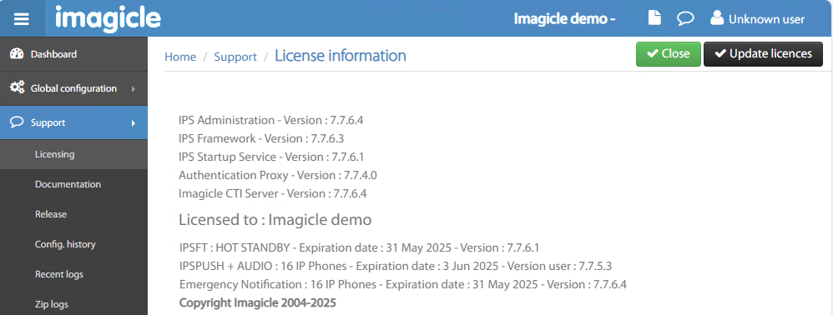Click the Imagicle demo header text
833x315 pixels.
tap(565, 19)
